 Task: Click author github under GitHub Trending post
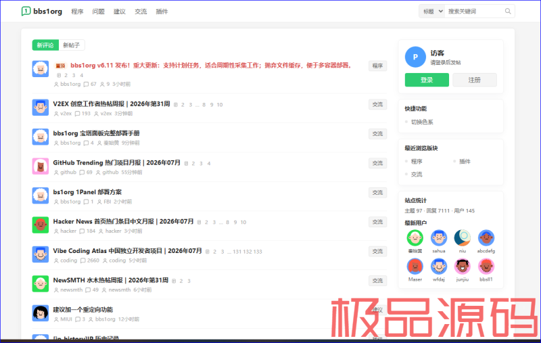pyautogui.click(x=68, y=173)
